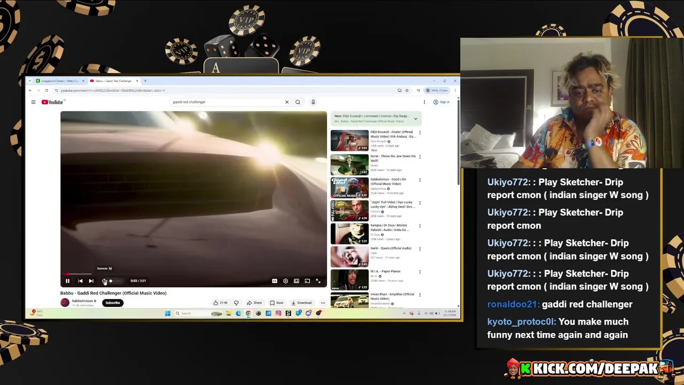Go back in the browser

pyautogui.click(x=30, y=90)
